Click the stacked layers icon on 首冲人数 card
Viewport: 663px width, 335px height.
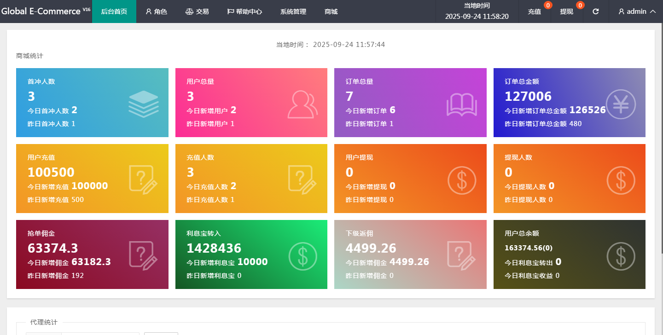click(x=143, y=104)
